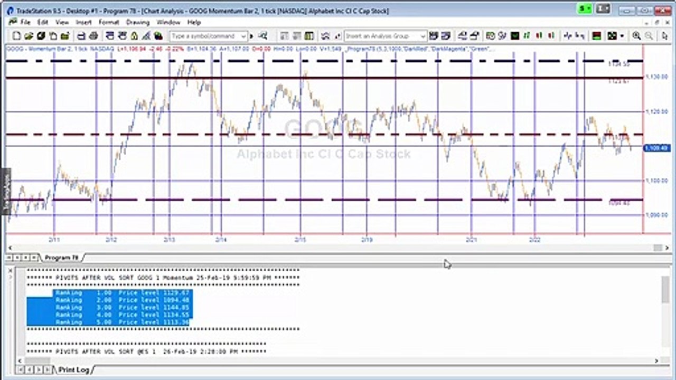Click the Open folder toolbar icon
Viewport: 676px width, 380px height.
(x=29, y=36)
